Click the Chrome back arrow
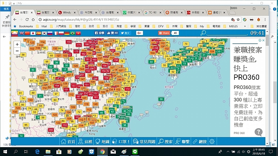This screenshot has width=278, height=156. click(x=15, y=20)
